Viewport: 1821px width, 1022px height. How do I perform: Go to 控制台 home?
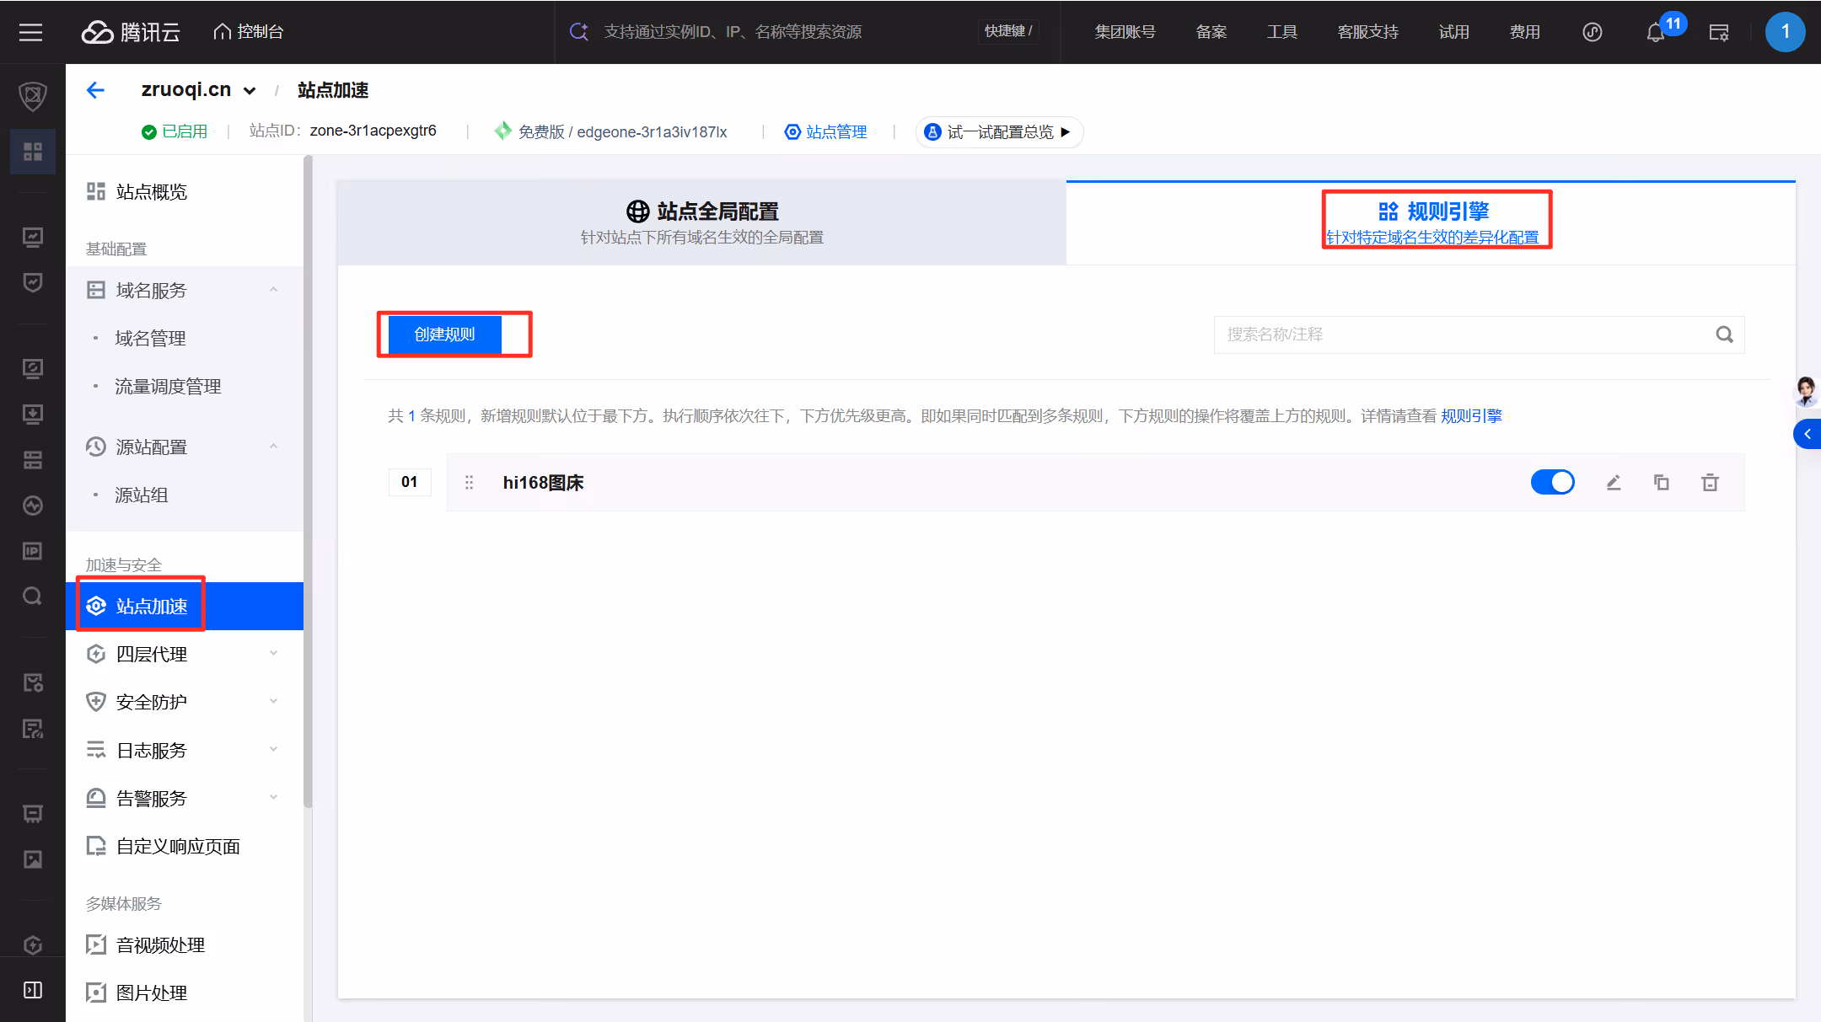(249, 32)
